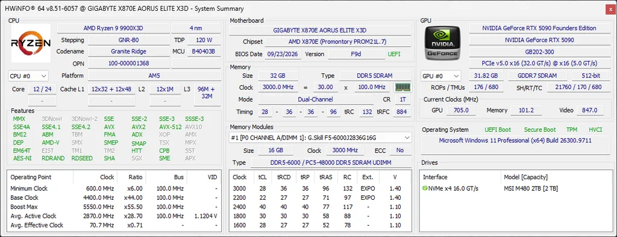The width and height of the screenshot is (617, 237).
Task: Click the 12x1M L2 cache value
Action: tap(165, 89)
